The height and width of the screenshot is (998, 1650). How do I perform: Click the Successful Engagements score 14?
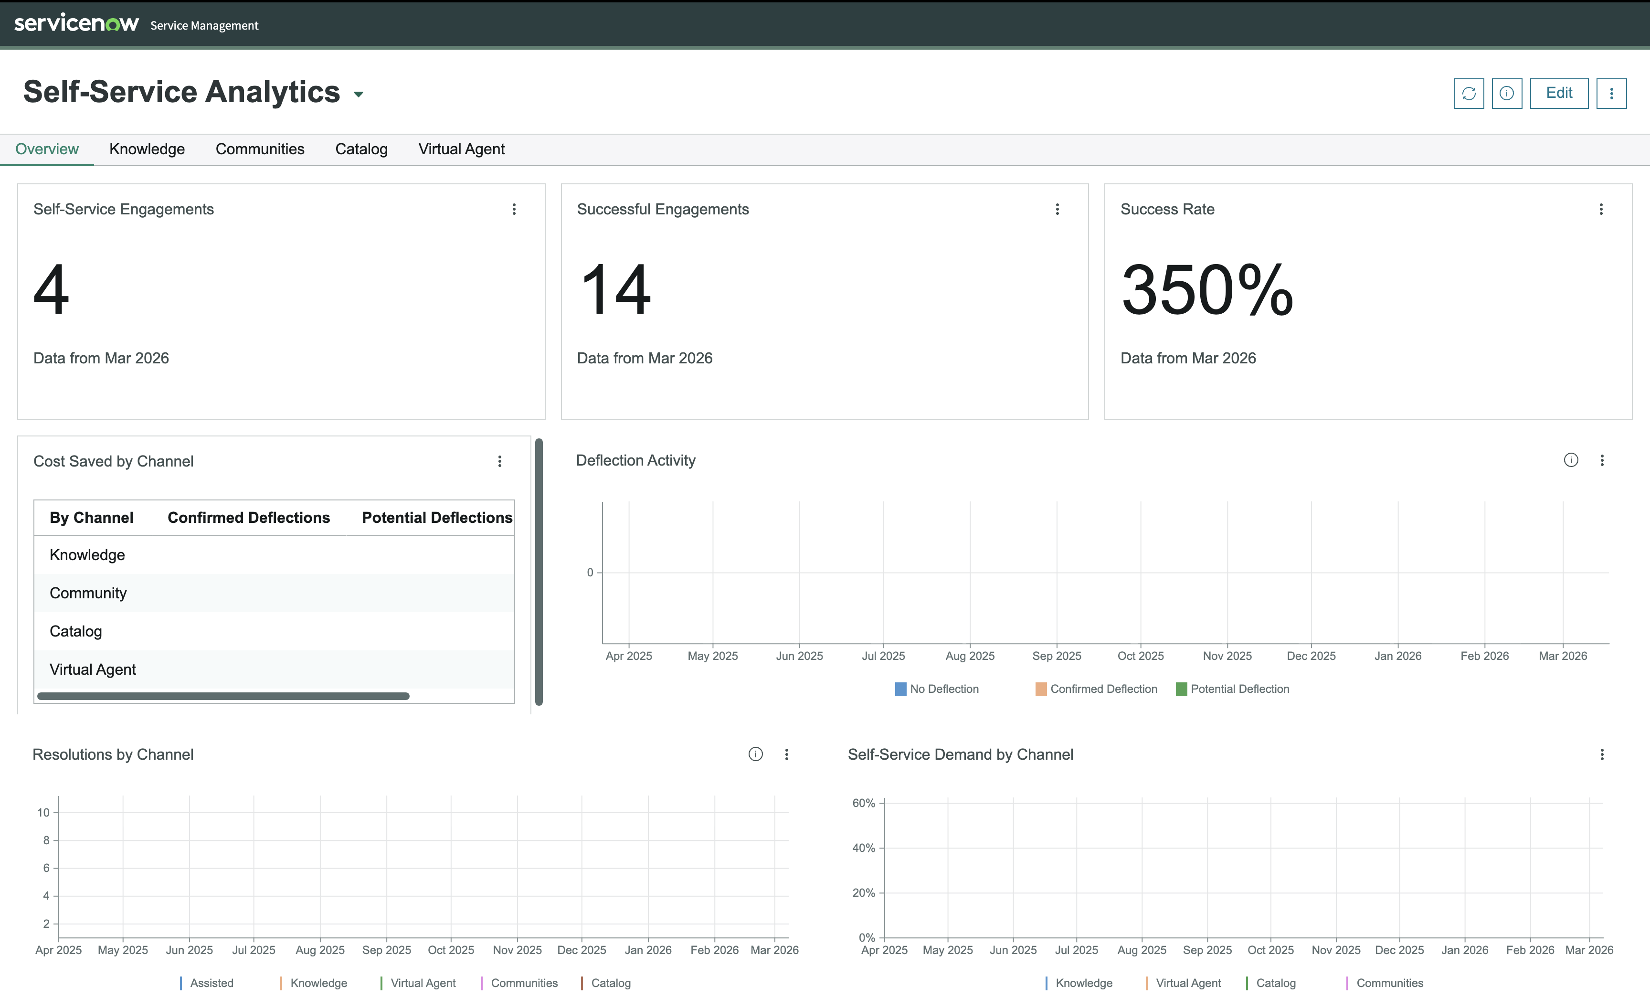(615, 289)
